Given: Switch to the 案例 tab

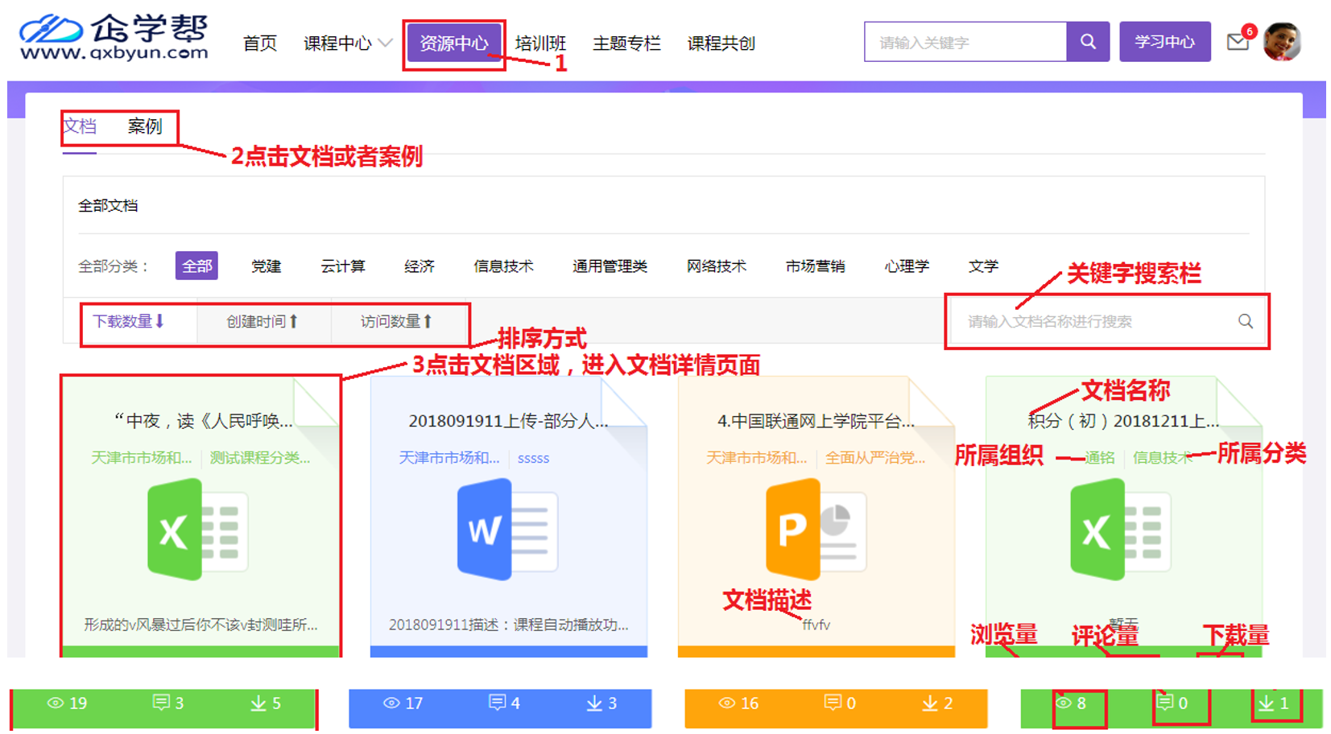Looking at the screenshot, I should 145,126.
